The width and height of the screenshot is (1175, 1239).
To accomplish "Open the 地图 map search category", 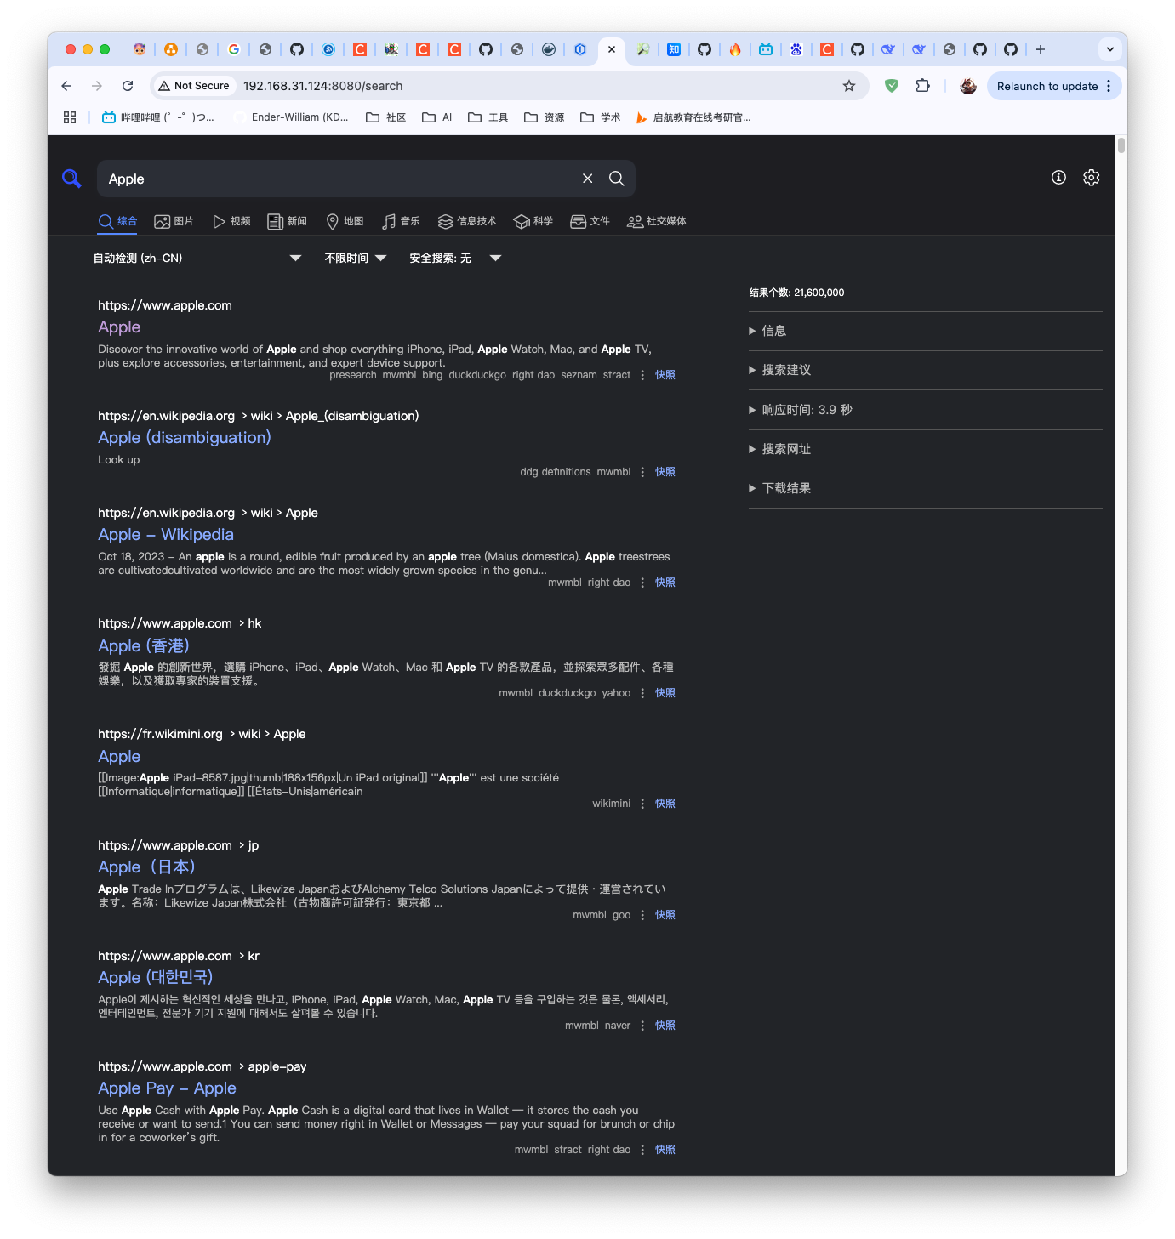I will (x=345, y=221).
